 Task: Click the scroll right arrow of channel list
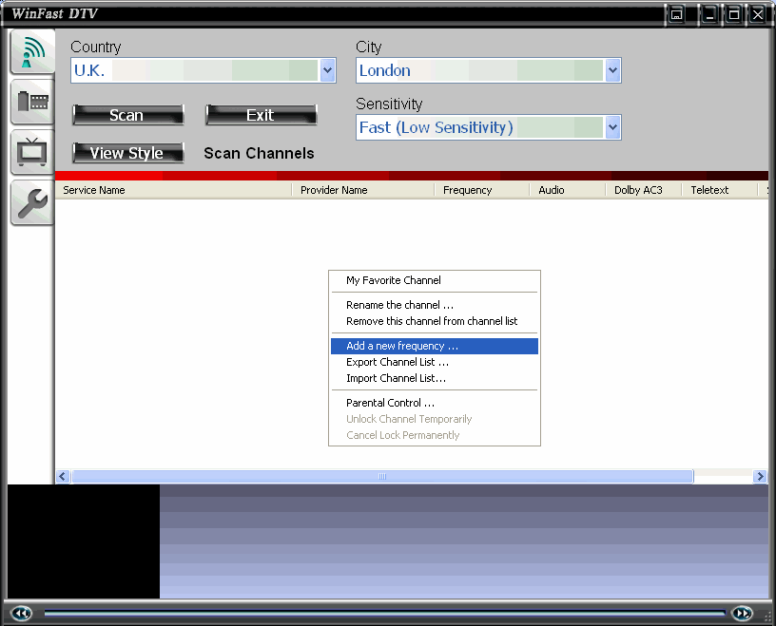pos(760,477)
